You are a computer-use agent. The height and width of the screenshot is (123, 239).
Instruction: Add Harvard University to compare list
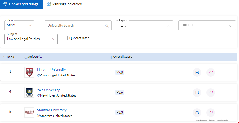pyautogui.click(x=197, y=72)
